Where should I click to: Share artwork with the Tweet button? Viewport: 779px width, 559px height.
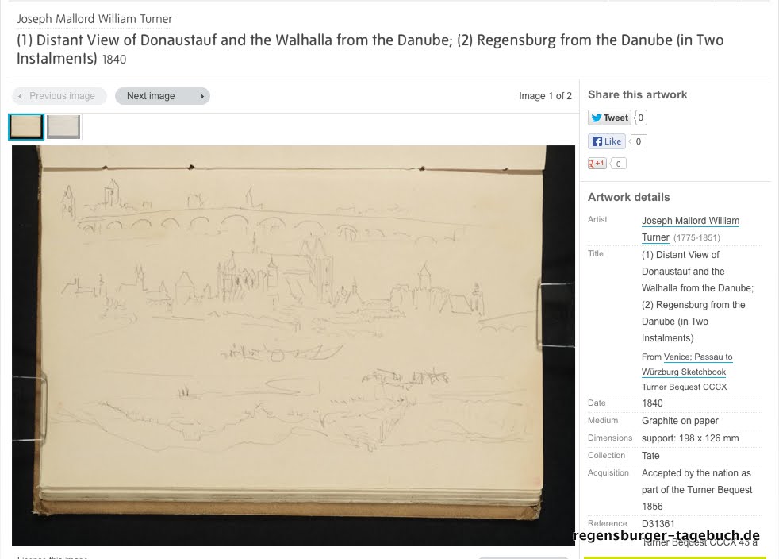coord(609,118)
